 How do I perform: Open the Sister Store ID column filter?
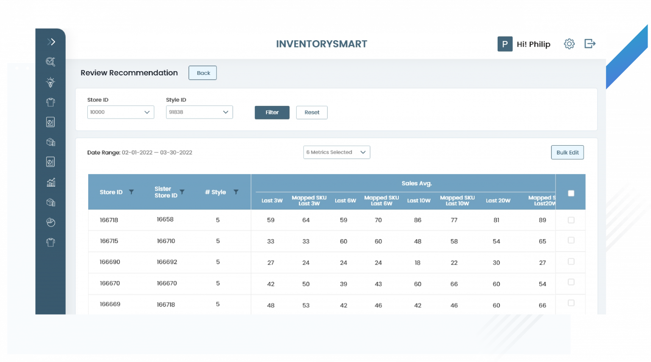[x=182, y=191]
